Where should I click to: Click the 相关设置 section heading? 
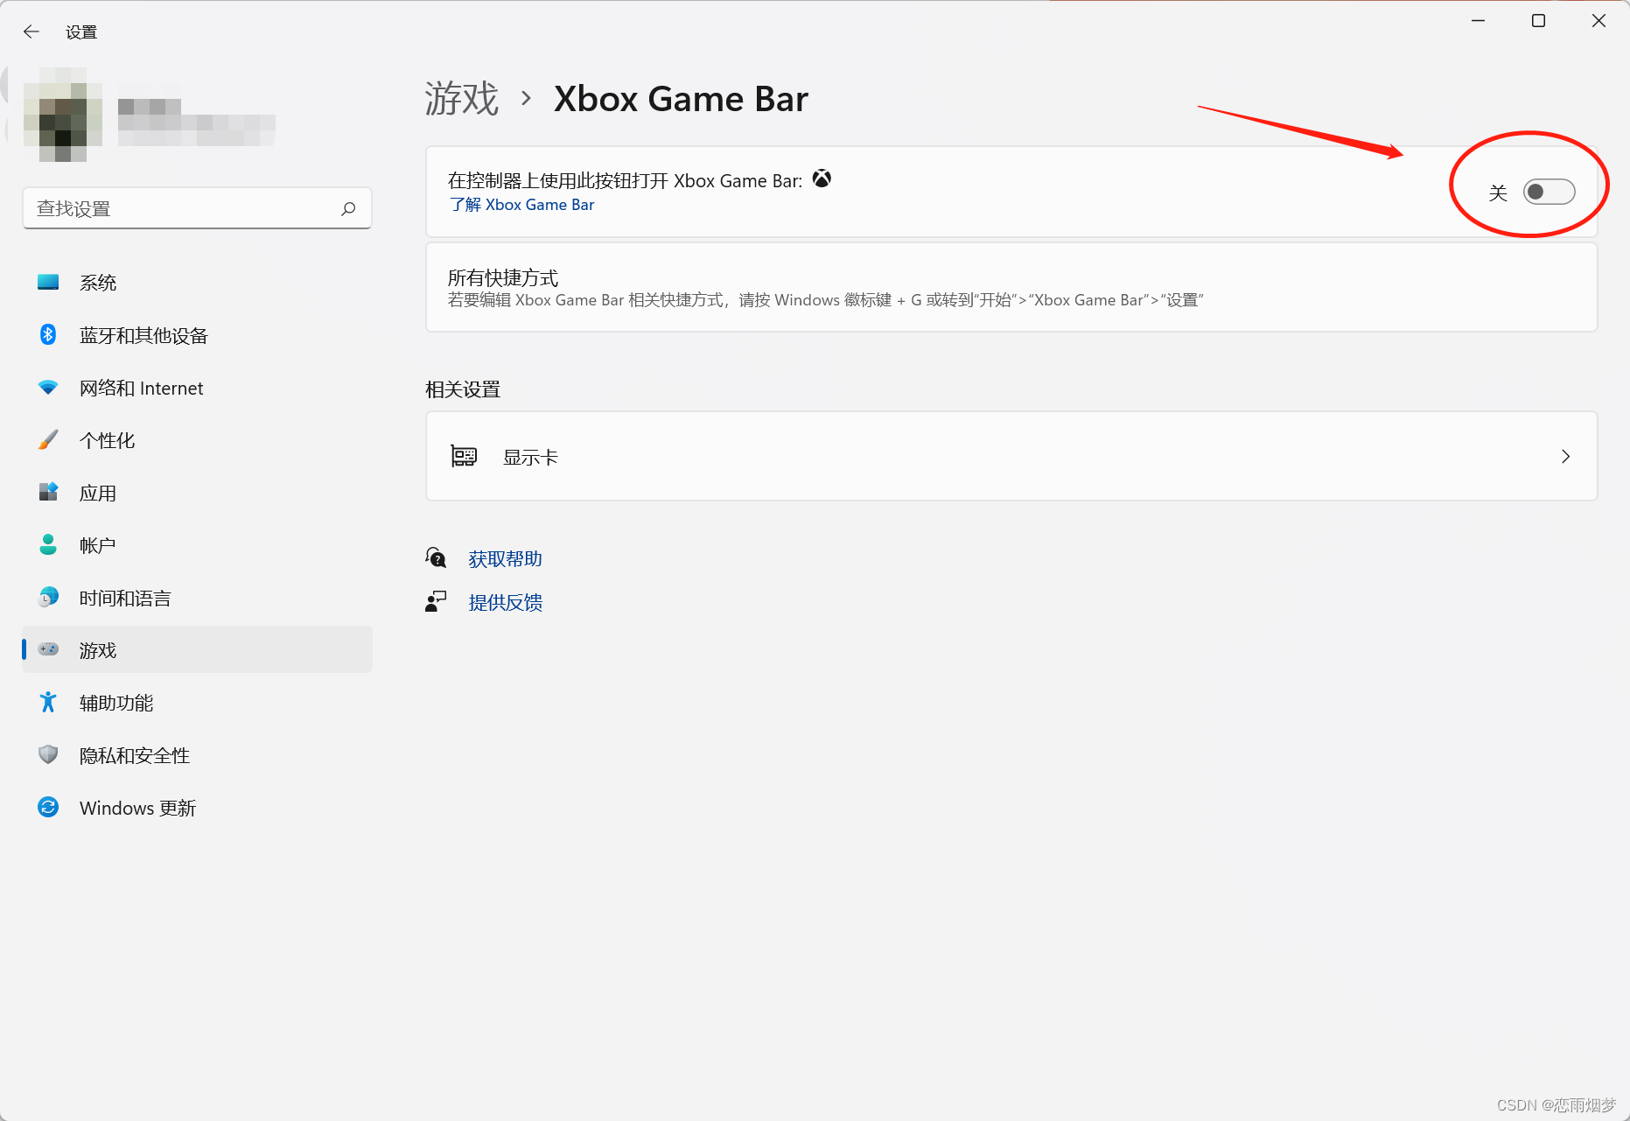pos(463,389)
